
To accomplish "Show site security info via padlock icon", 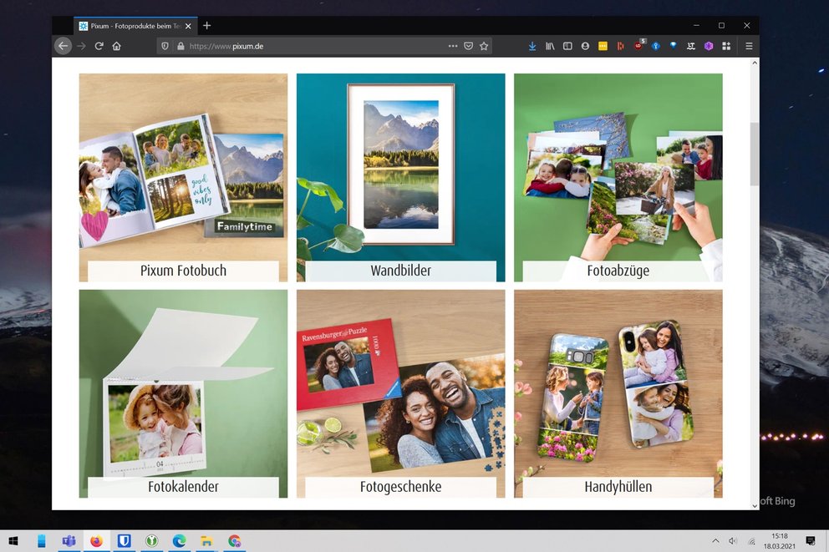I will pos(181,46).
